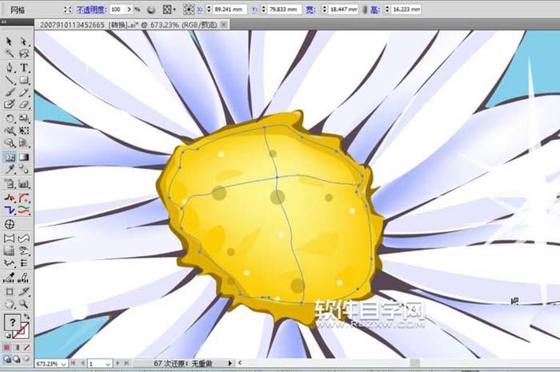Select the Selection (black arrow) tool

point(10,42)
